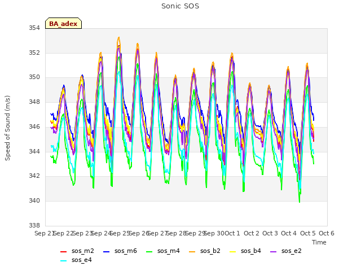The image size is (361, 271).
Task: Click the purple sos_e2 legend color marker
Action: tap(273, 252)
